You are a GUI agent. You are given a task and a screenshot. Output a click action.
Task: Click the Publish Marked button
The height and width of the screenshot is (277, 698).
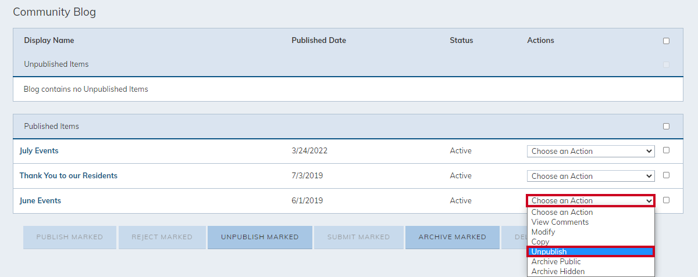click(x=70, y=237)
